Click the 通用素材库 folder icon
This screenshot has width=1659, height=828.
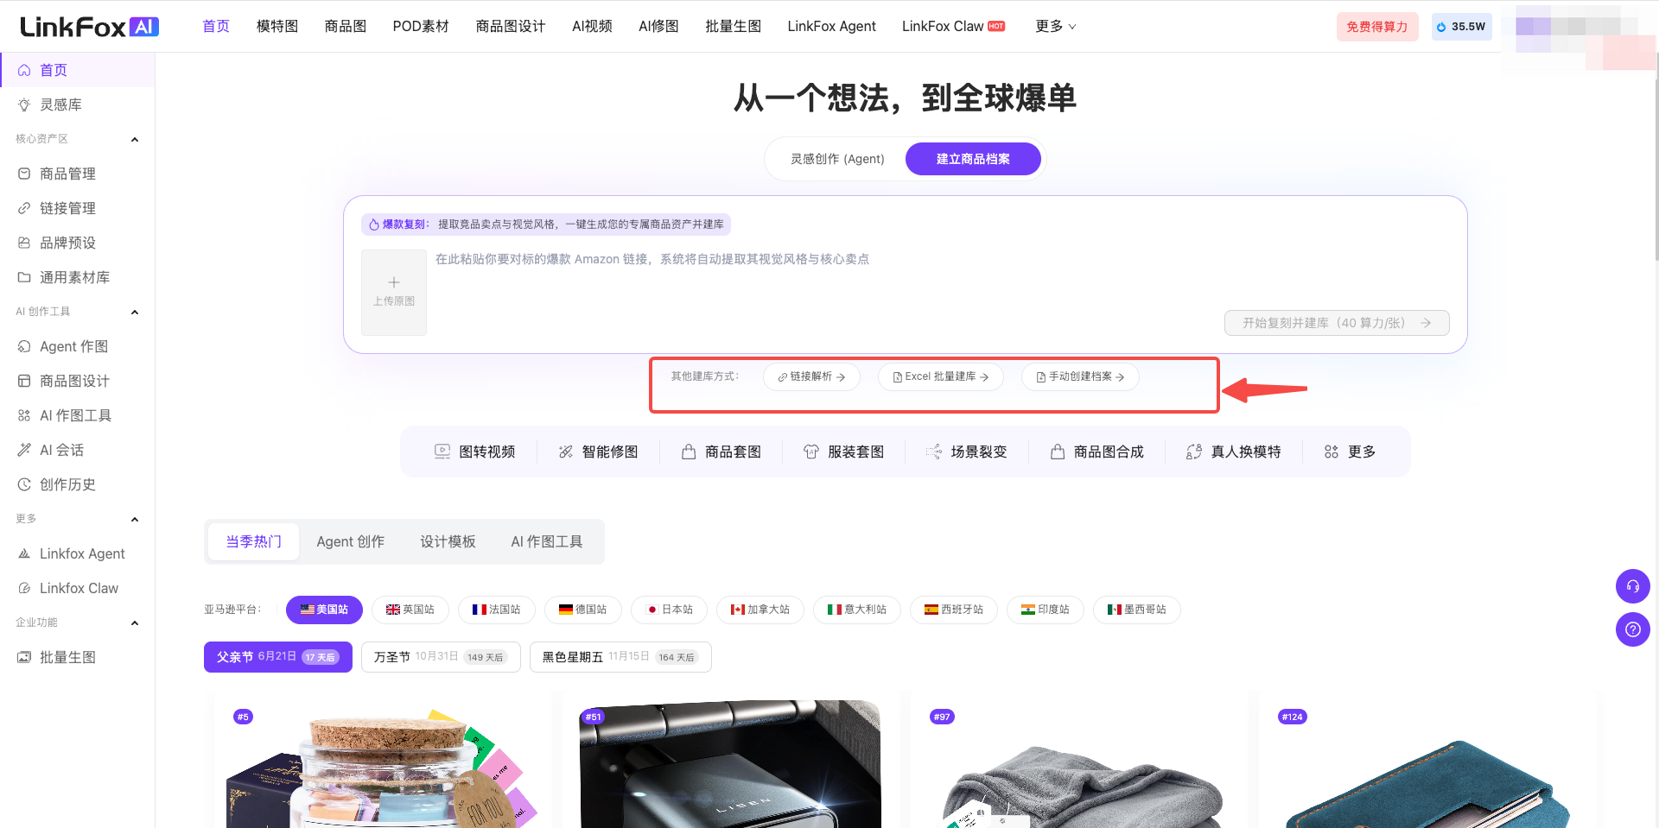coord(24,277)
